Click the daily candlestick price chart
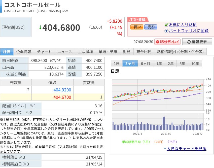The height and width of the screenshot is (168, 214). [158, 95]
